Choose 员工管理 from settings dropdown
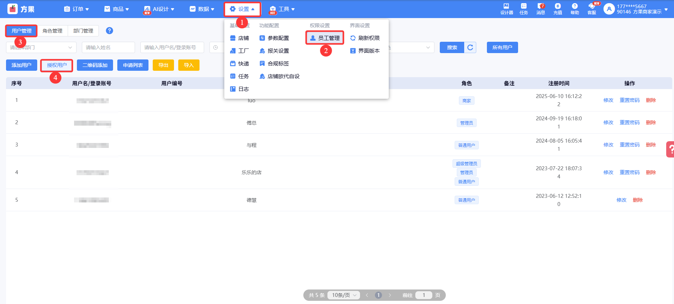This screenshot has width=674, height=304. click(325, 38)
